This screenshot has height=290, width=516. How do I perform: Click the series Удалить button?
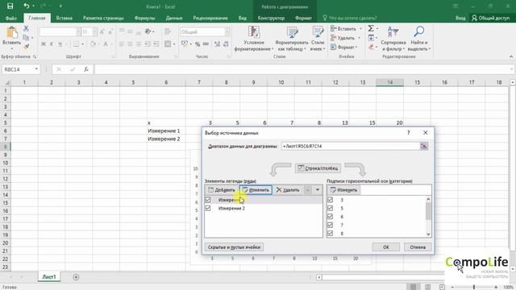[288, 190]
